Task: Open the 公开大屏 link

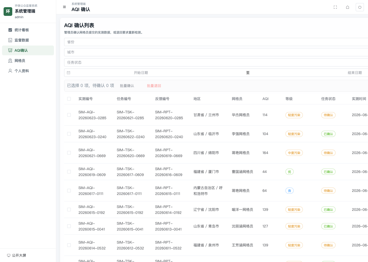Action: click(17, 255)
